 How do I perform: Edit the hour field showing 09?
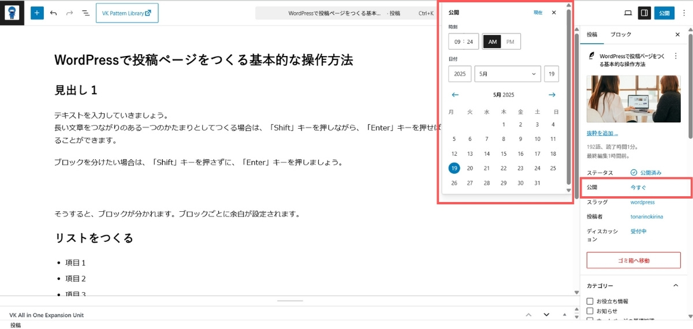[x=457, y=42]
